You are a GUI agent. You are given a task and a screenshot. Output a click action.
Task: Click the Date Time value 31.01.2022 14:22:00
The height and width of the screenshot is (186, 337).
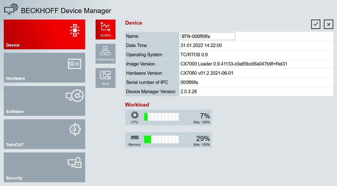point(201,45)
